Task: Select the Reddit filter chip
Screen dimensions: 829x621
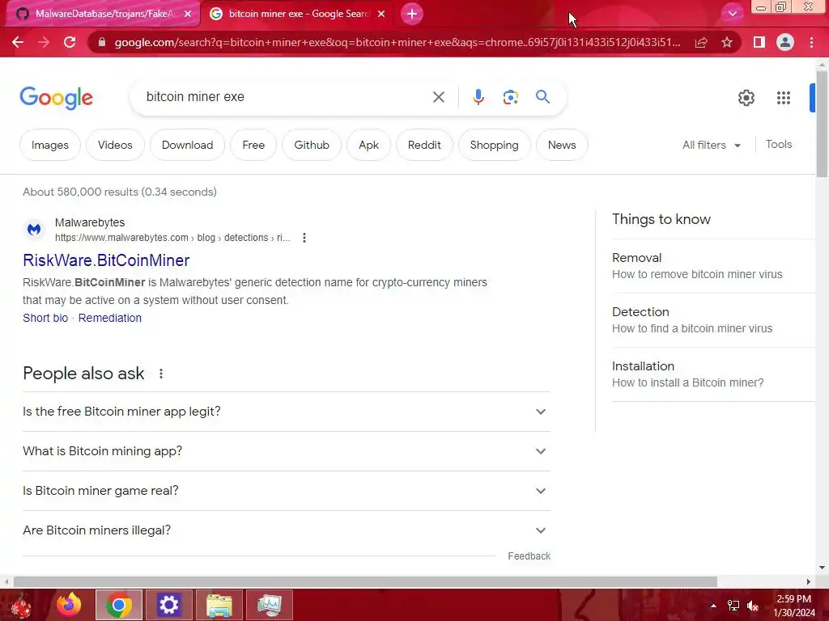Action: tap(424, 145)
